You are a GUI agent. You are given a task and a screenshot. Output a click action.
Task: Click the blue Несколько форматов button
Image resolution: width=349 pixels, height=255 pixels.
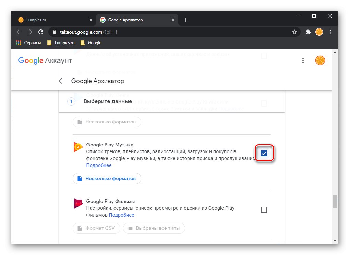pos(107,179)
